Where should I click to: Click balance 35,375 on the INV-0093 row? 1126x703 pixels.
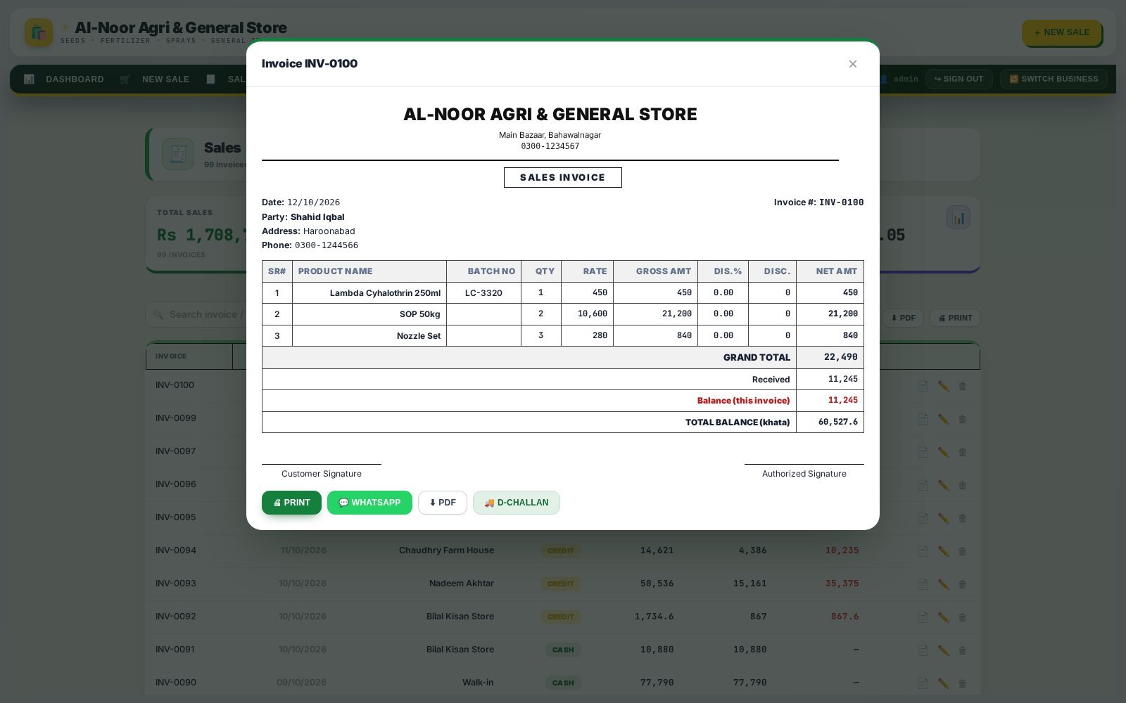tap(842, 583)
